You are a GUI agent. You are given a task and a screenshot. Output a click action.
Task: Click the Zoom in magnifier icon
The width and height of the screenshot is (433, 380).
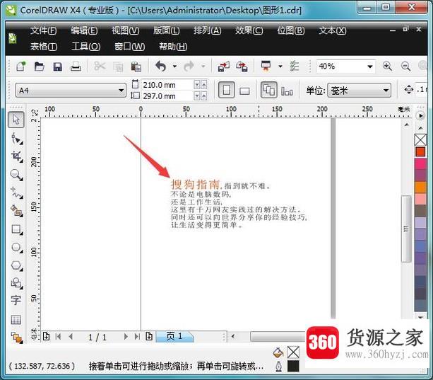coord(387,66)
